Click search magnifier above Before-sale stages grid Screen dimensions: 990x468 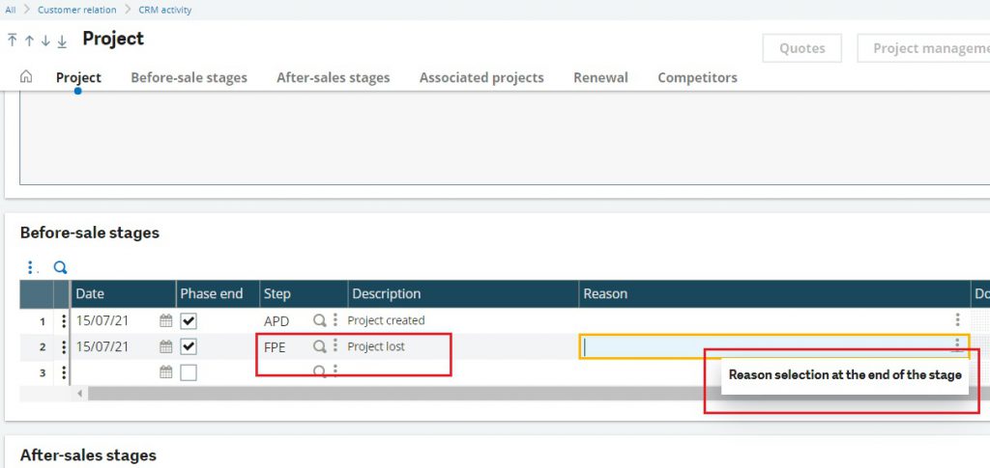[60, 267]
